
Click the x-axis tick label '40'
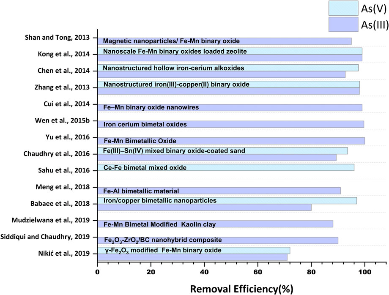[204, 272]
